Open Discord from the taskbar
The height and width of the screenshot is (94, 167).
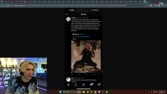[99, 92]
